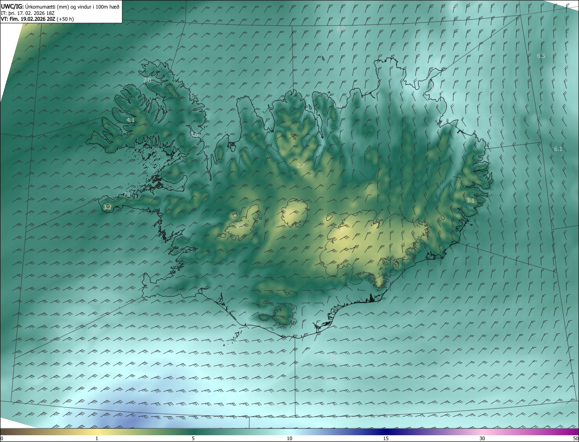Screen dimensions: 579x442
Task: Click the 5 tick on the color scale
Action: click(193, 438)
